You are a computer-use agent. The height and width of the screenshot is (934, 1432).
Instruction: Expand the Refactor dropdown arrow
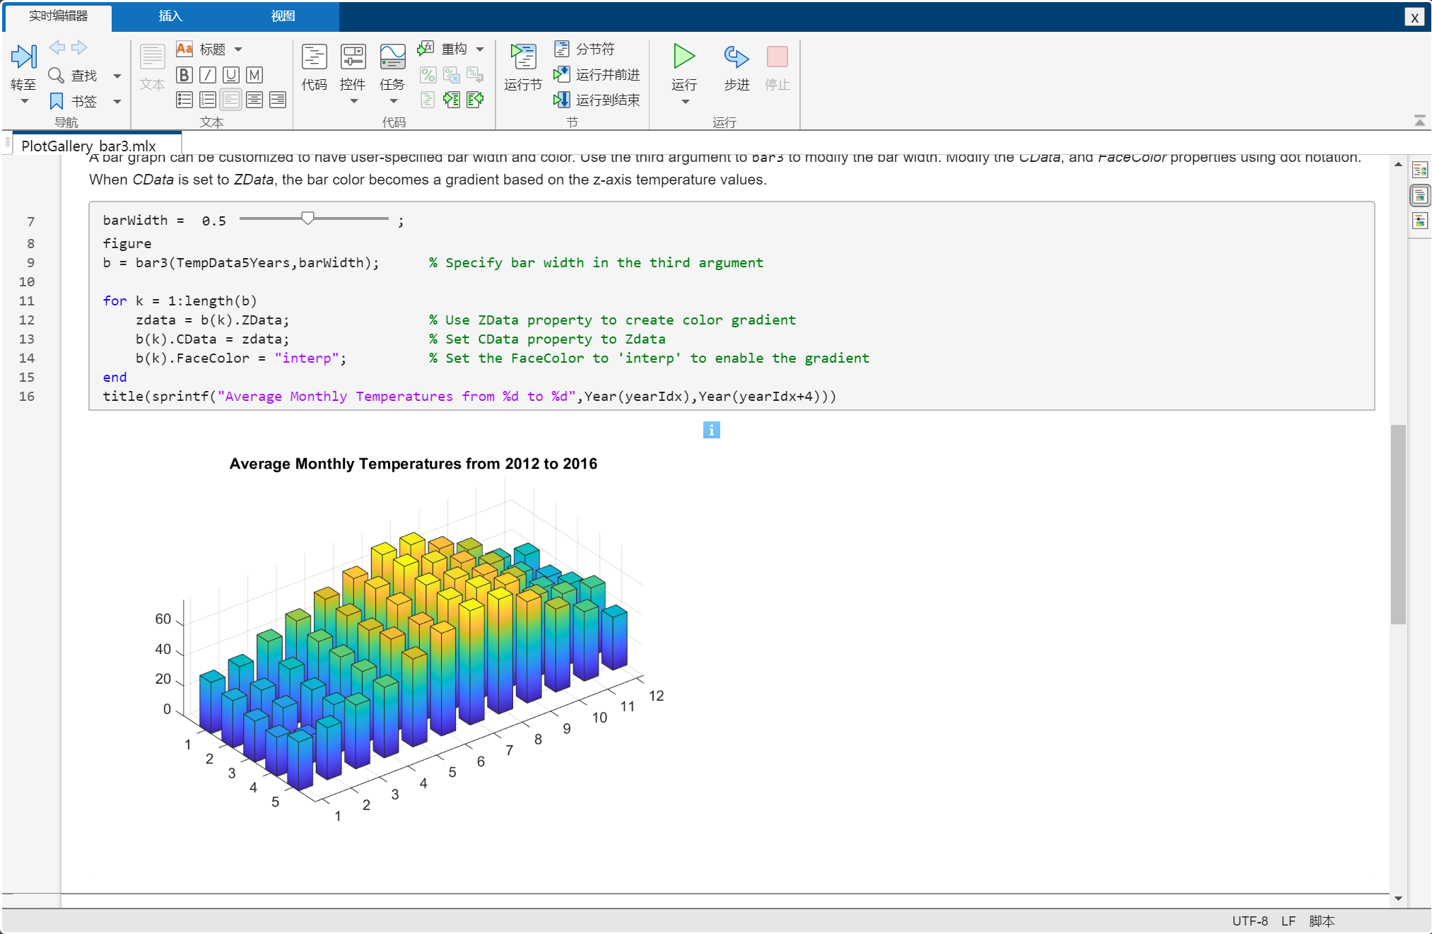point(480,49)
